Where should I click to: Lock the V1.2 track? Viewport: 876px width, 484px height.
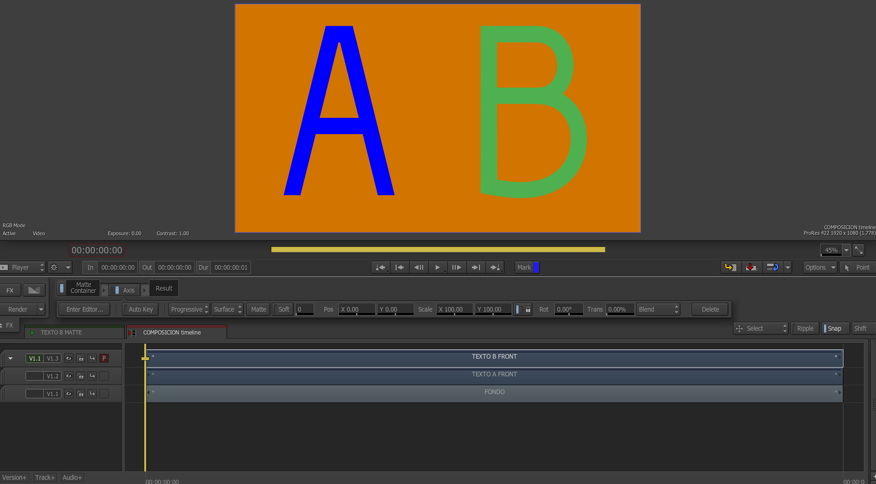coord(81,376)
